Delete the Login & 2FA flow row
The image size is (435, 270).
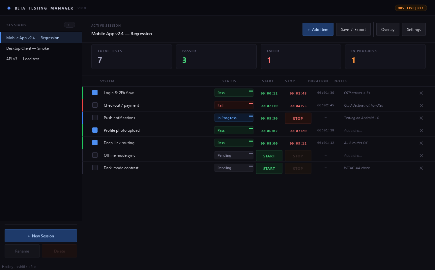421,93
